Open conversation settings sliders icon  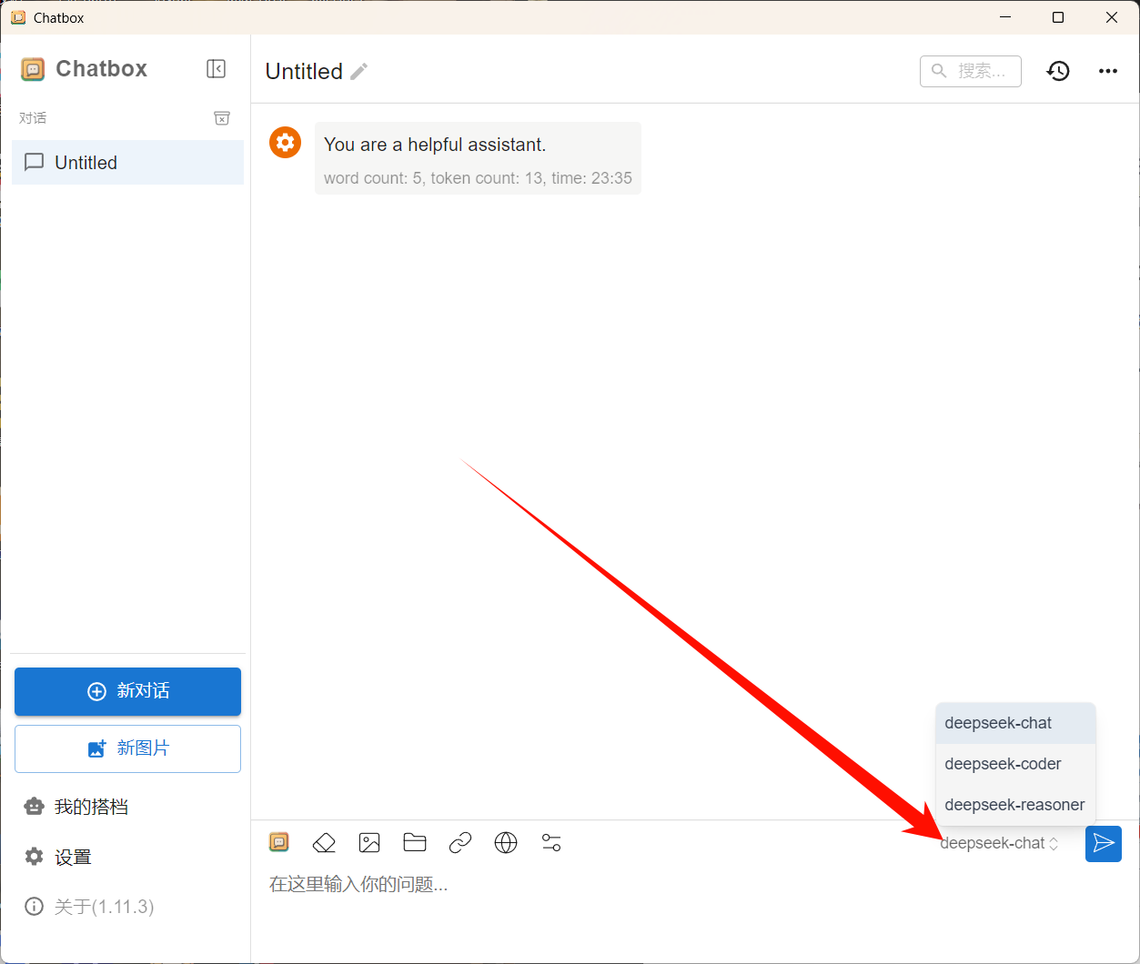(551, 843)
